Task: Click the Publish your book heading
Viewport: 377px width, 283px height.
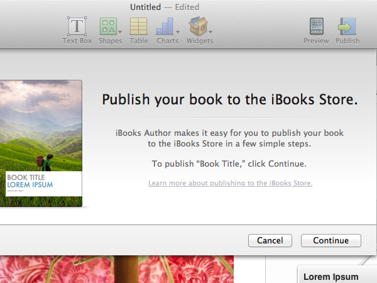Action: [x=230, y=99]
